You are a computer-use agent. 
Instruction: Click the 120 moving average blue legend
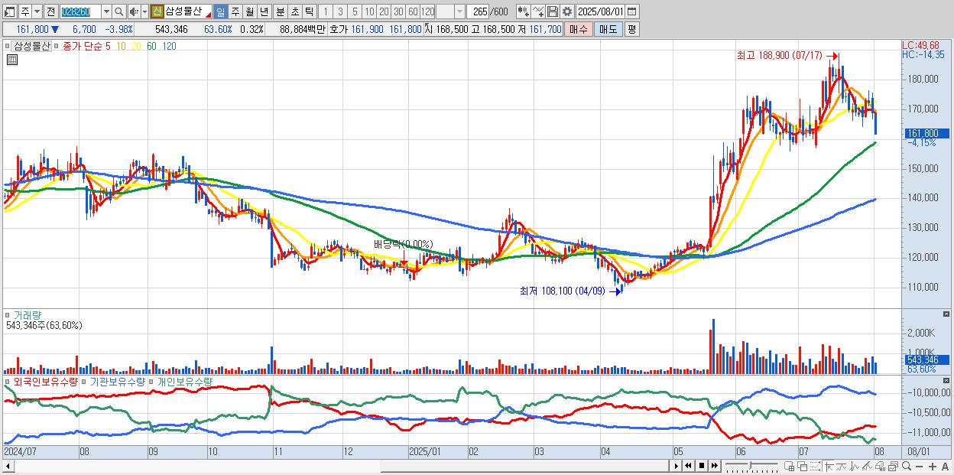(x=170, y=46)
